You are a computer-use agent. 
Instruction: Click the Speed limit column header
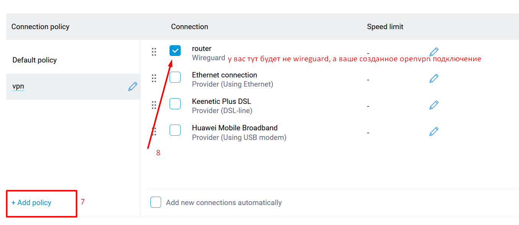[x=385, y=27]
